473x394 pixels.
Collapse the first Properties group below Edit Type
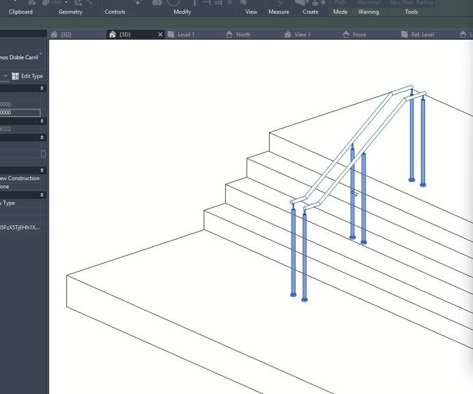point(42,88)
